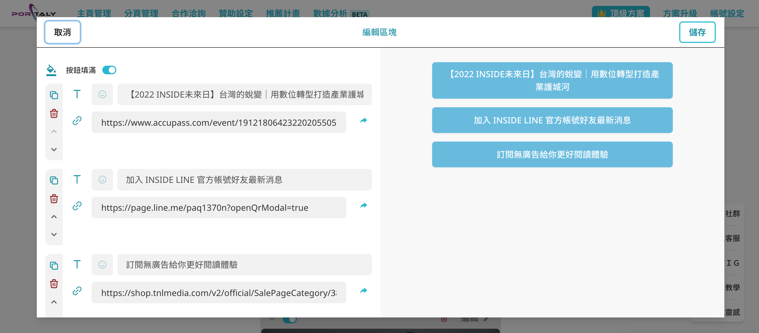This screenshot has width=759, height=333.
Task: Duplicate the 訂閱無廣告 block
Action: (54, 266)
